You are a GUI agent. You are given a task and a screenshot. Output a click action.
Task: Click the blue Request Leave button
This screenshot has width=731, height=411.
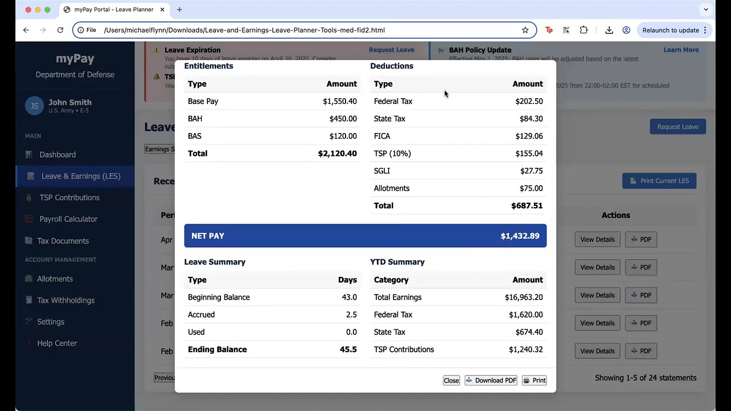coord(678,127)
